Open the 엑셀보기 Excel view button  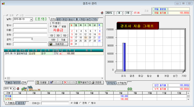tap(83, 82)
